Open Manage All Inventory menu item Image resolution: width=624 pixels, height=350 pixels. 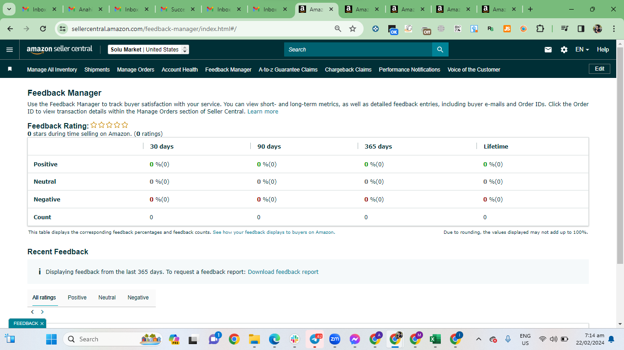coord(52,70)
